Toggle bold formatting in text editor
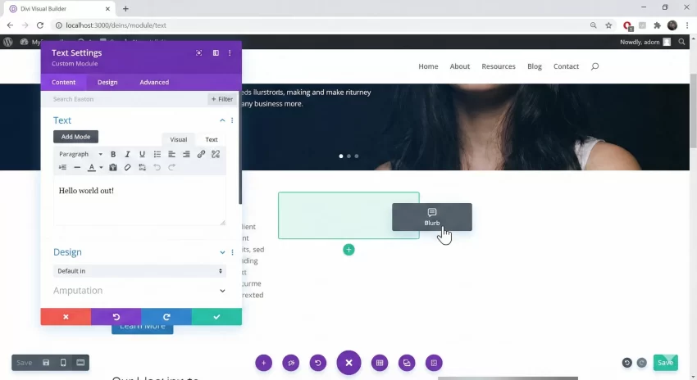 (113, 154)
